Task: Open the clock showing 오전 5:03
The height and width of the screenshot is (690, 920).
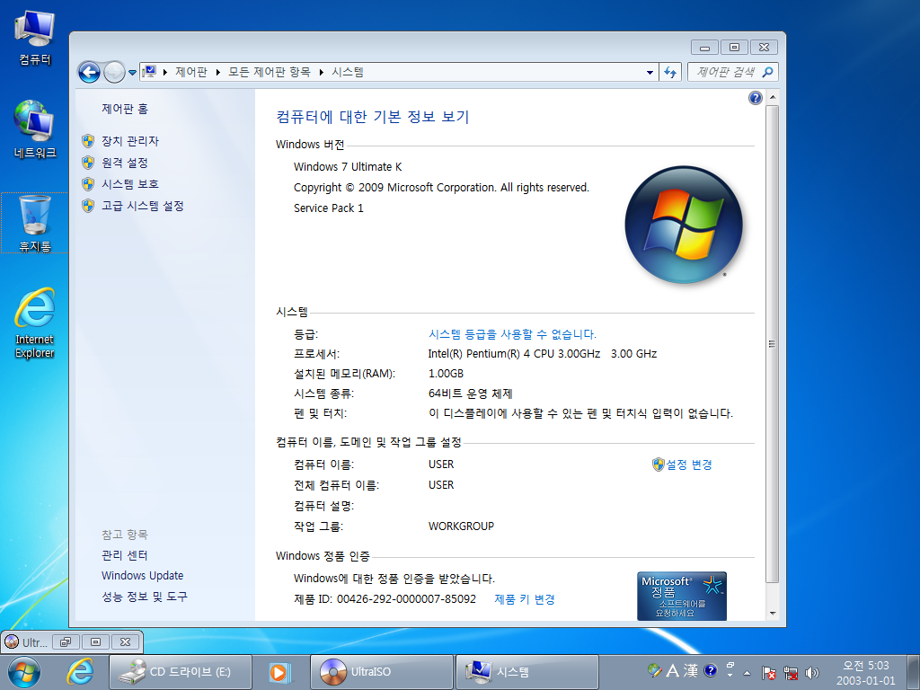Action: point(866,672)
